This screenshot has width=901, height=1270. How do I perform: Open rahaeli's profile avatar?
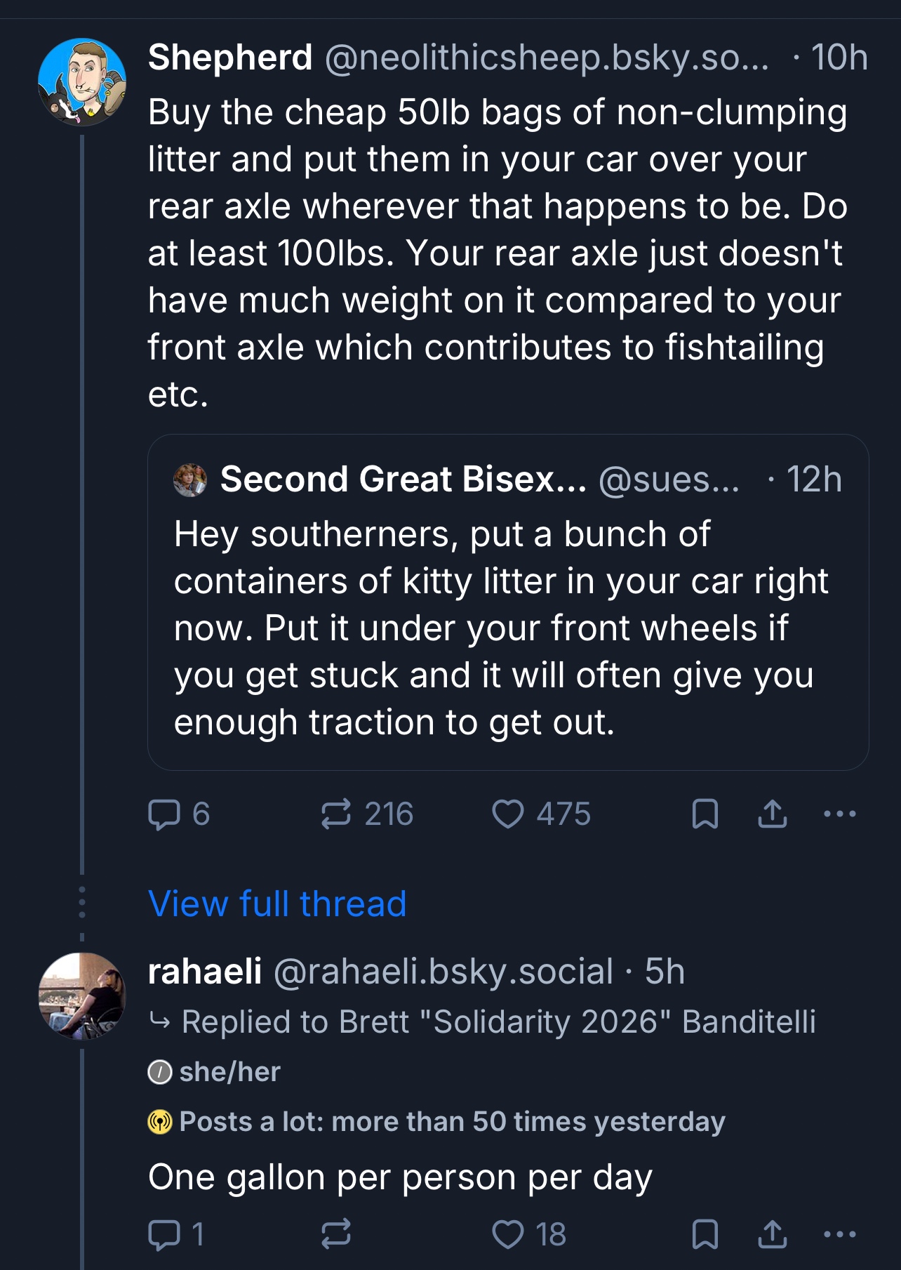tap(82, 996)
